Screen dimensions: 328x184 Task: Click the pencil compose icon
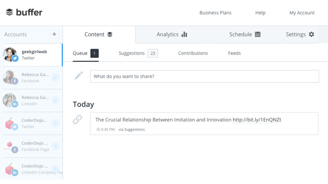pos(79,75)
